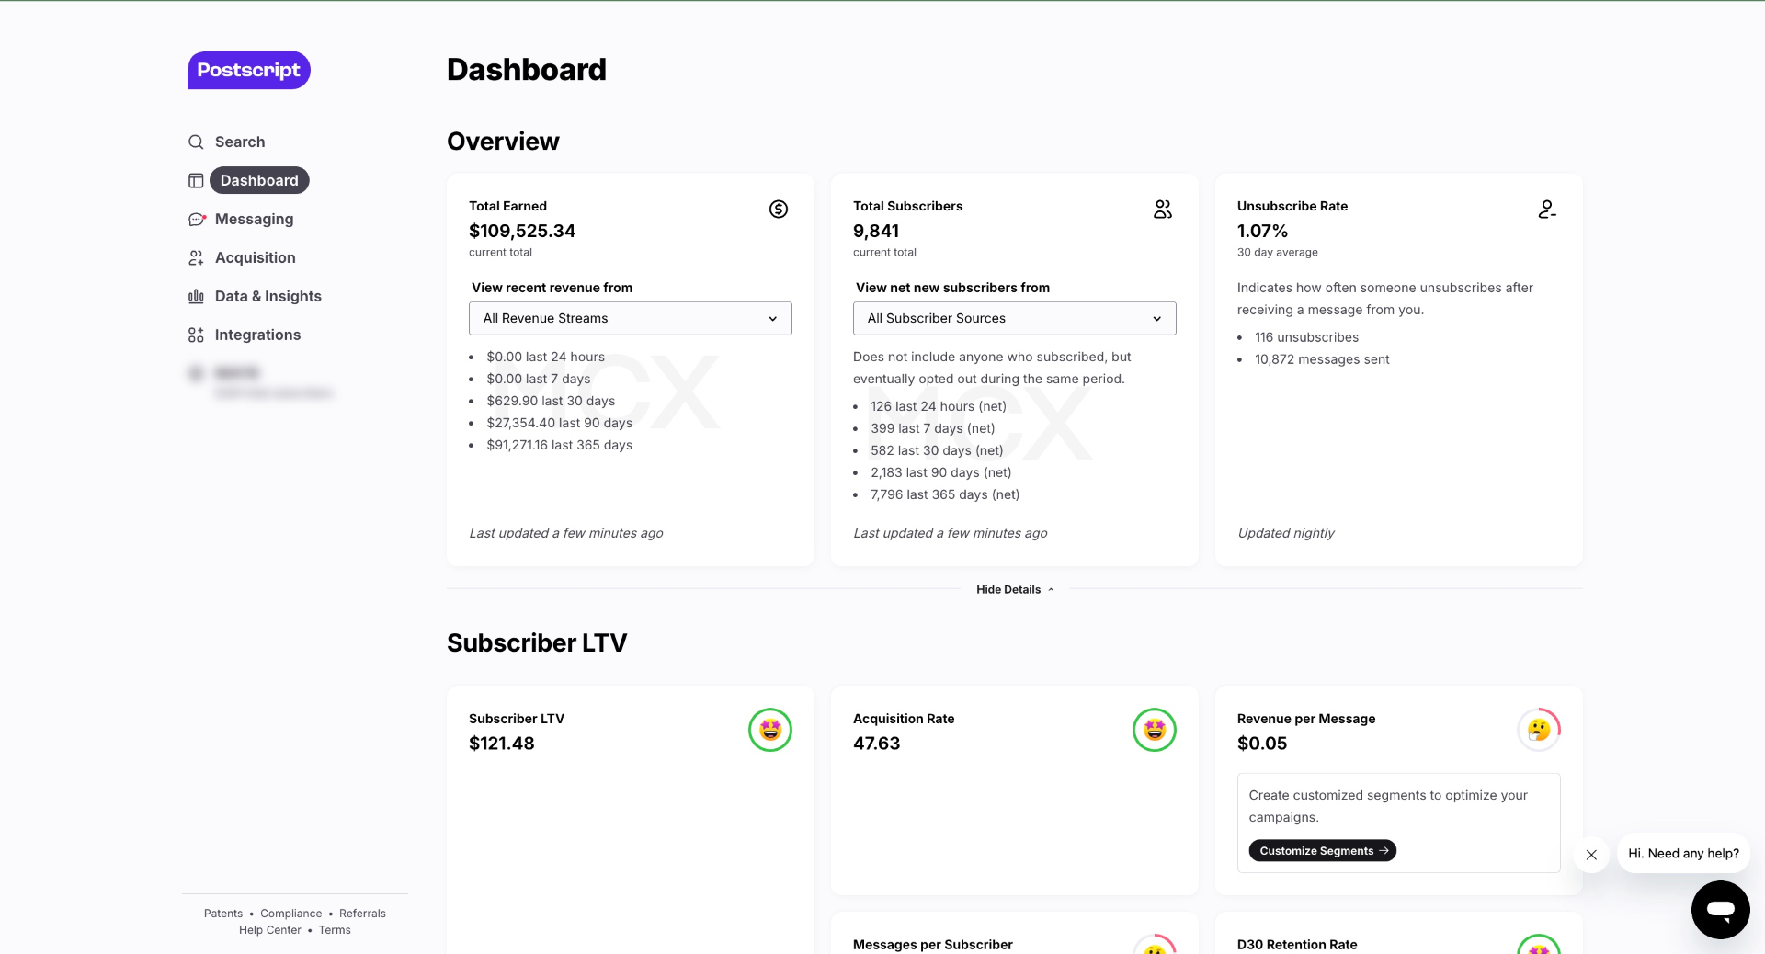Click the Total Subscribers people icon

[x=1163, y=210]
